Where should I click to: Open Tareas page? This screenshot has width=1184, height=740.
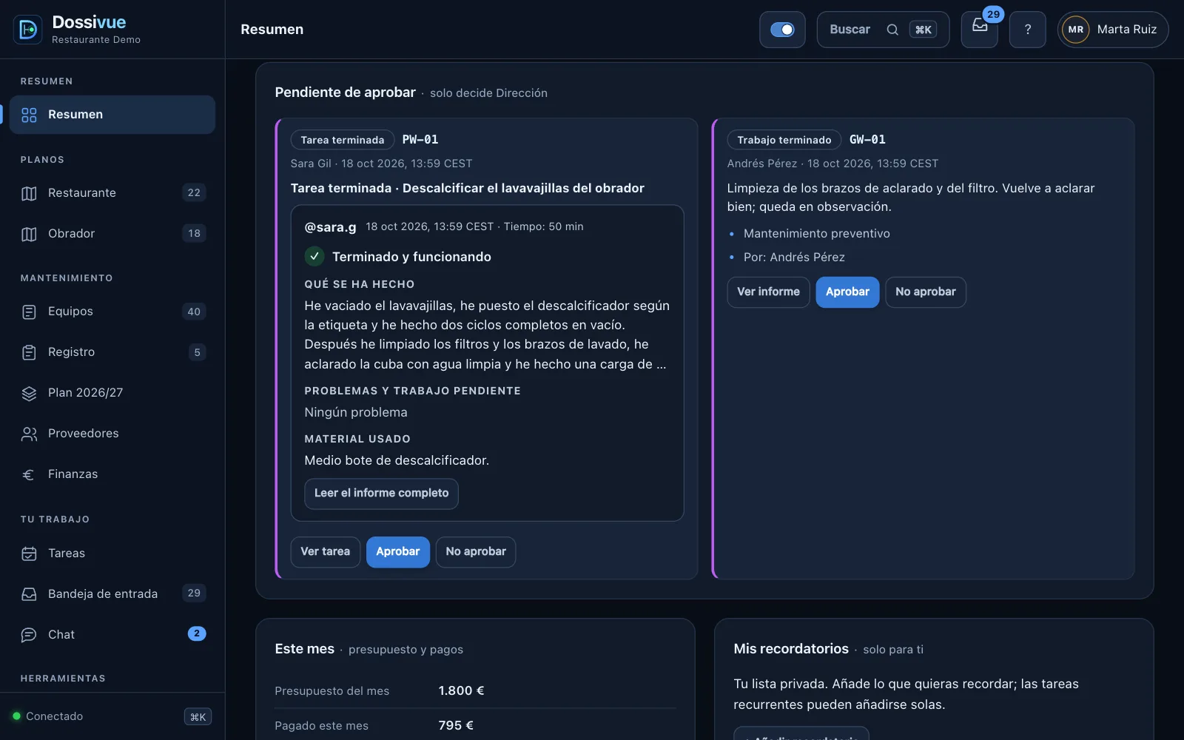[x=112, y=554]
